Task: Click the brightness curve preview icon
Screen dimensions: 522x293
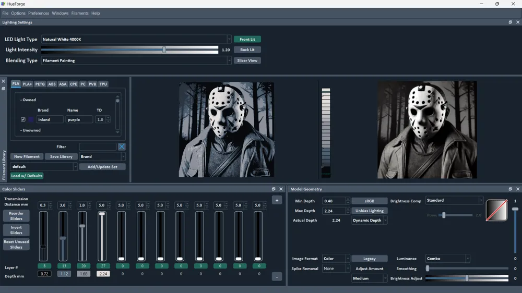Action: click(x=497, y=210)
